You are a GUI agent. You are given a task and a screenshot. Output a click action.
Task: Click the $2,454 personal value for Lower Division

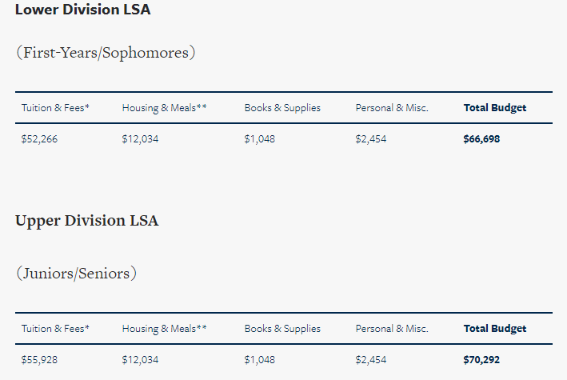click(371, 139)
